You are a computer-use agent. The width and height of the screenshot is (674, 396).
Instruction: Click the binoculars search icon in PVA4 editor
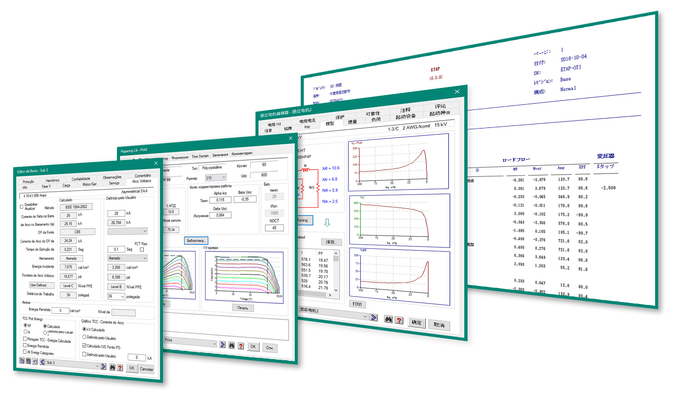click(232, 345)
